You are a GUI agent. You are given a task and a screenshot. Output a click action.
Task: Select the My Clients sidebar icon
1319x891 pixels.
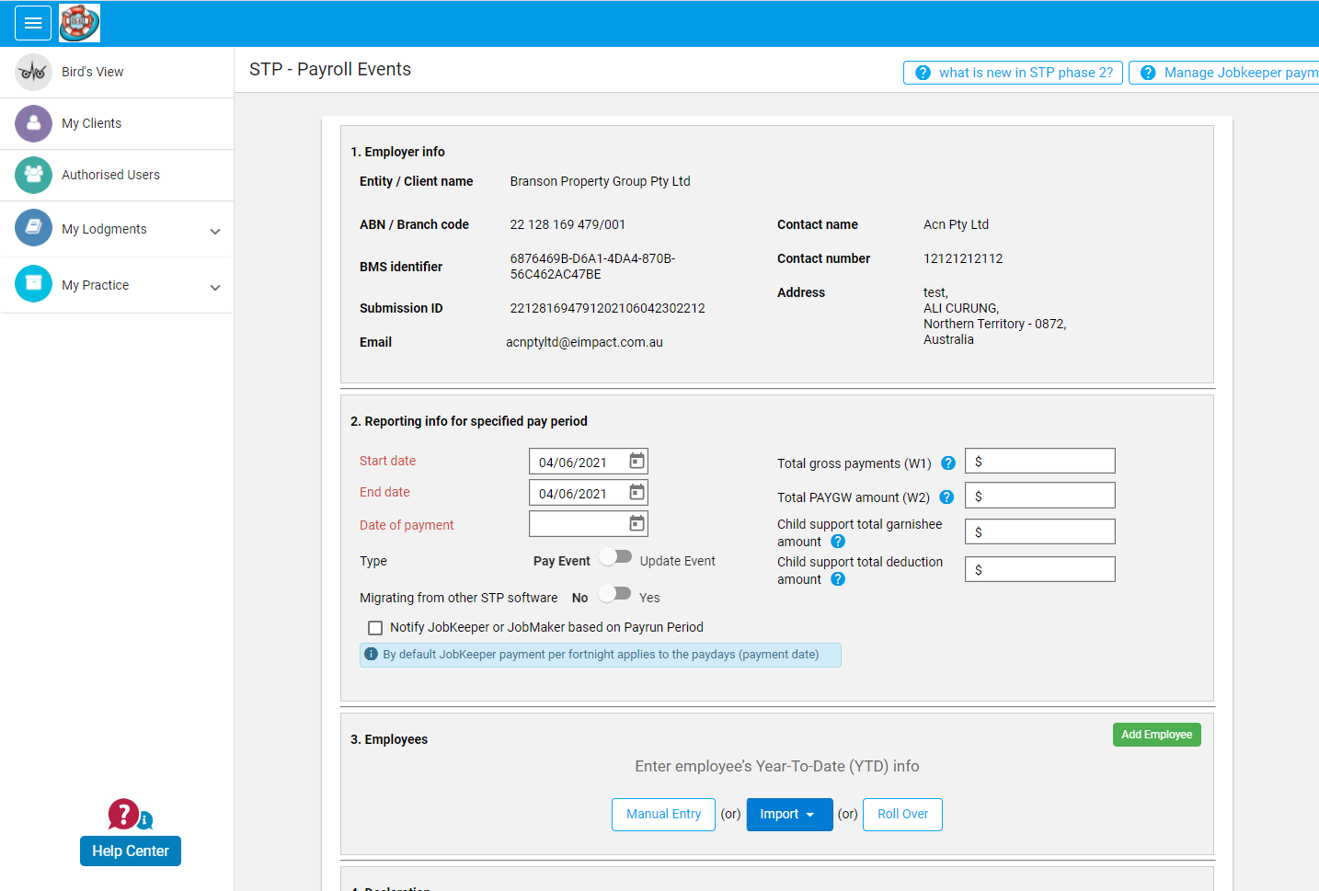(x=33, y=123)
